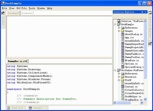Click the 'using System.Drawing;' code line
153x111 pixels.
[24, 69]
